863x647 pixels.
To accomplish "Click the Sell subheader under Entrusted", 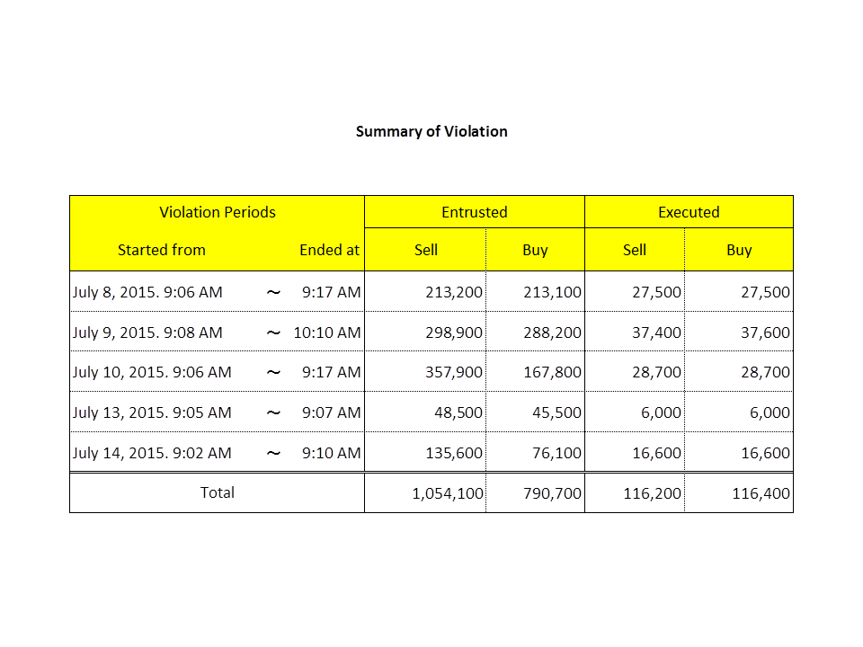I will [426, 250].
